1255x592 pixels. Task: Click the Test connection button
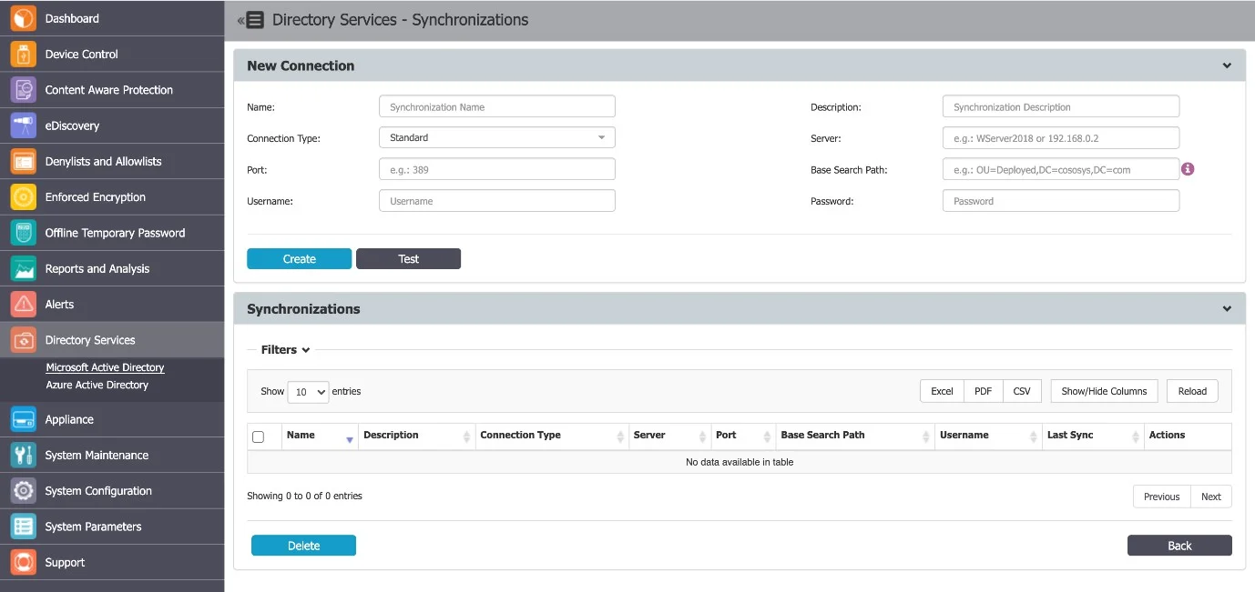[408, 259]
